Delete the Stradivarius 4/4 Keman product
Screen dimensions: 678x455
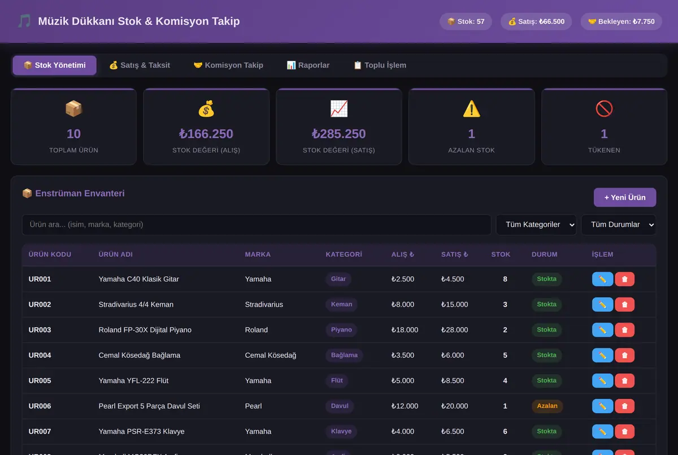(x=624, y=304)
